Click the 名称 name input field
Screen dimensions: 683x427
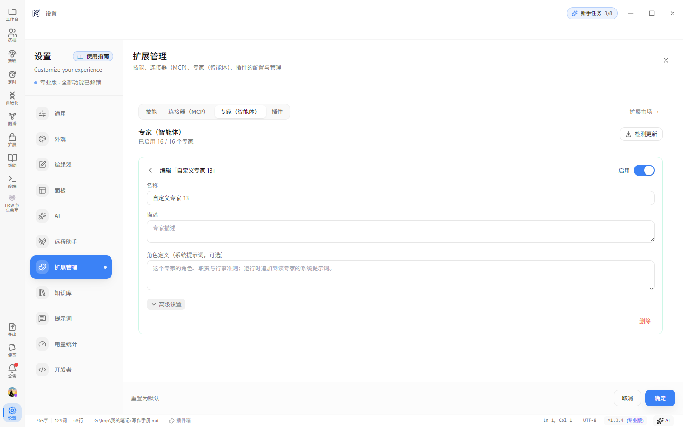400,198
